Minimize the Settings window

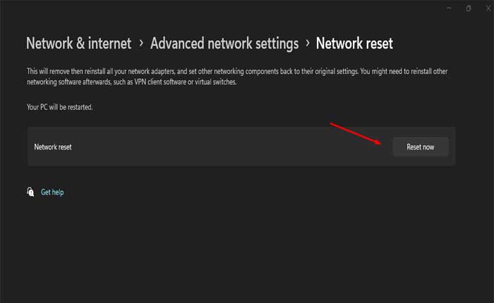coord(449,8)
